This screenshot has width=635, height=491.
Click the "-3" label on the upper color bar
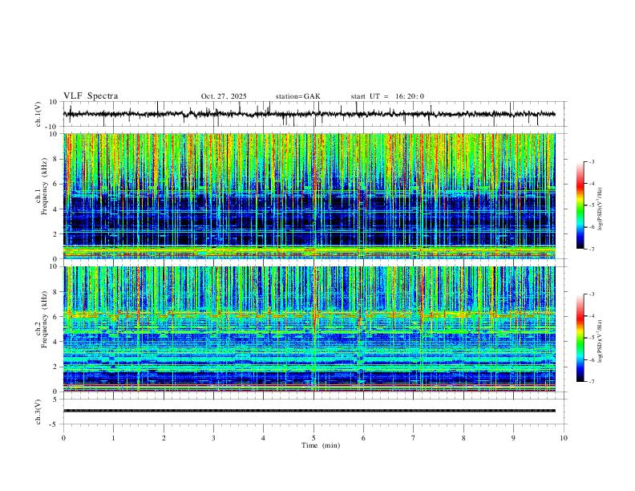(x=591, y=161)
